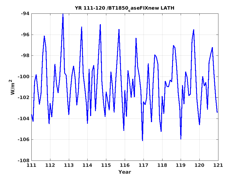Click the x-axis tick label 120
This screenshot has height=180, width=241.
199,165
